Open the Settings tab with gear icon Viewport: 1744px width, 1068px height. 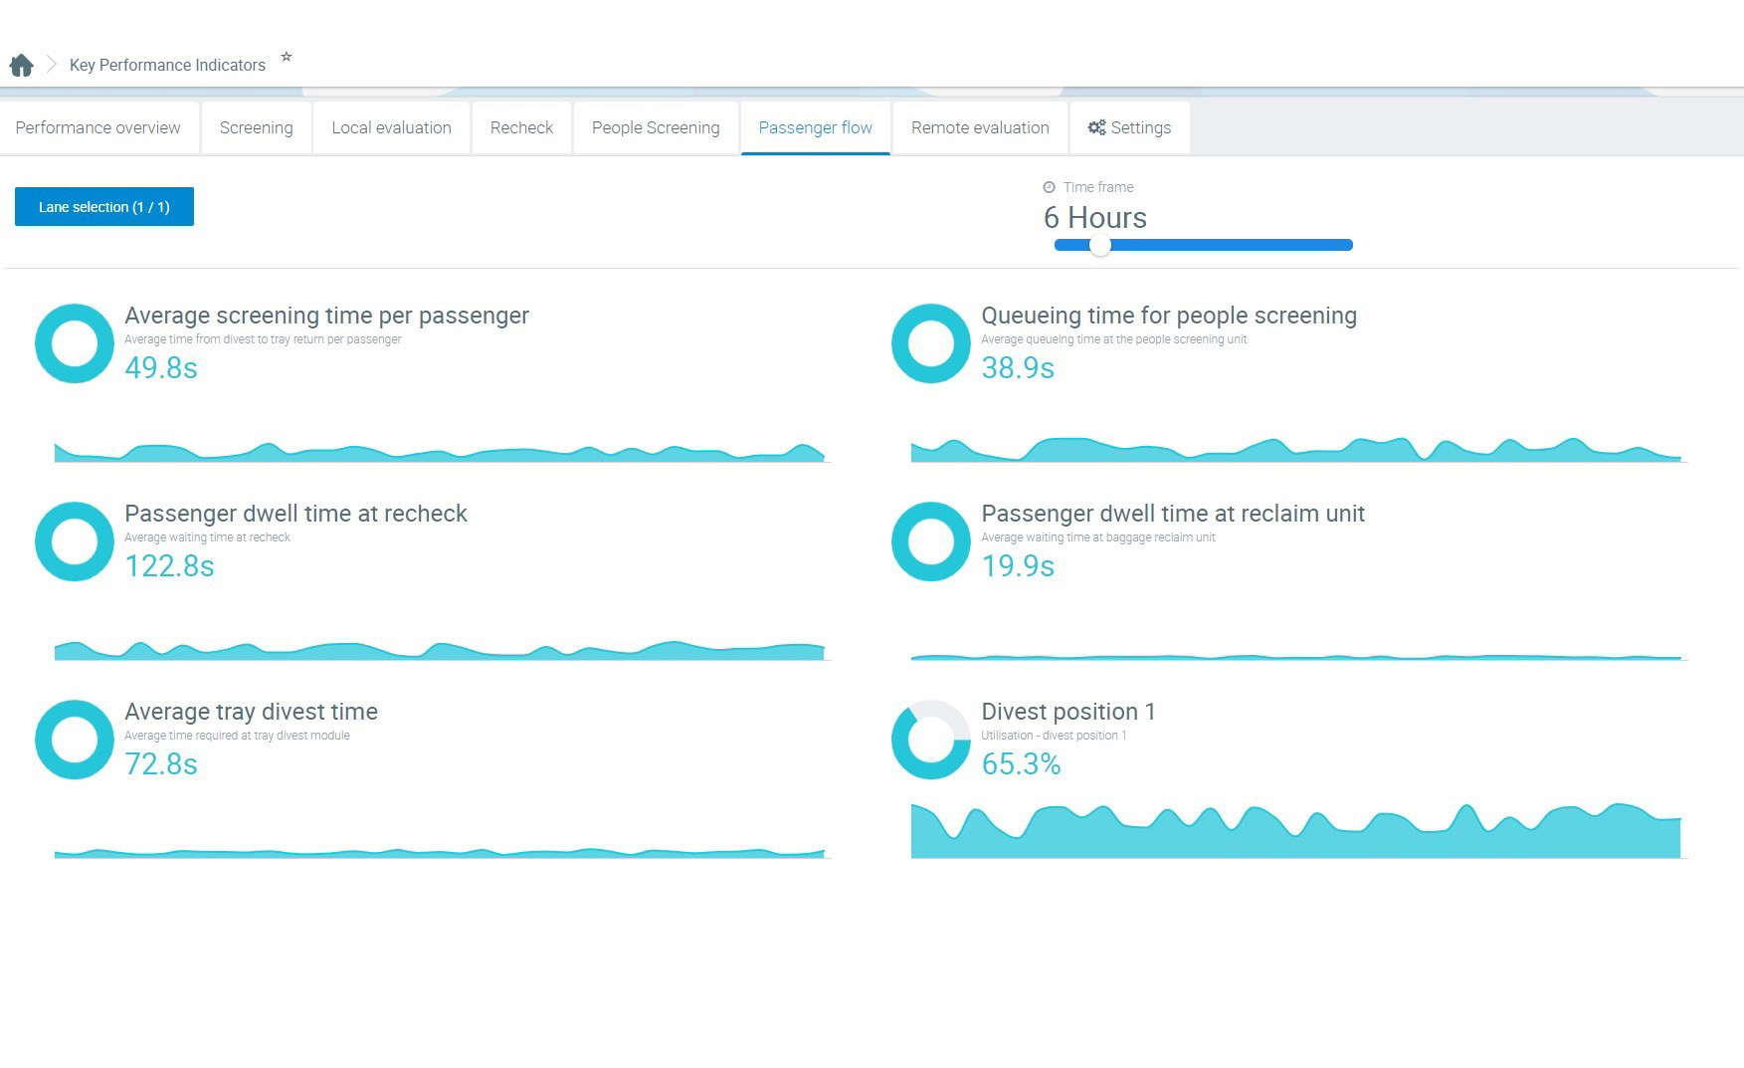(x=1129, y=127)
